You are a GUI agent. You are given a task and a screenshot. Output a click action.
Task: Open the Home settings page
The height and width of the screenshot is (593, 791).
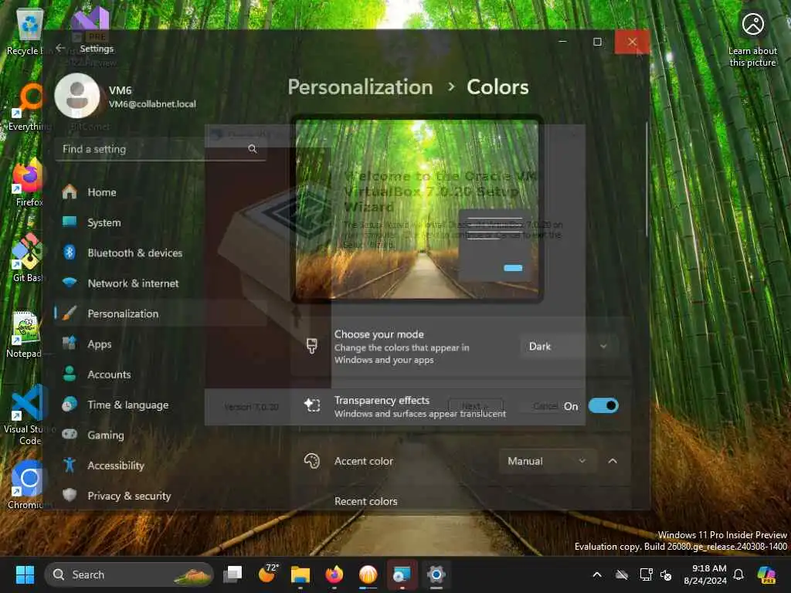coord(161,192)
